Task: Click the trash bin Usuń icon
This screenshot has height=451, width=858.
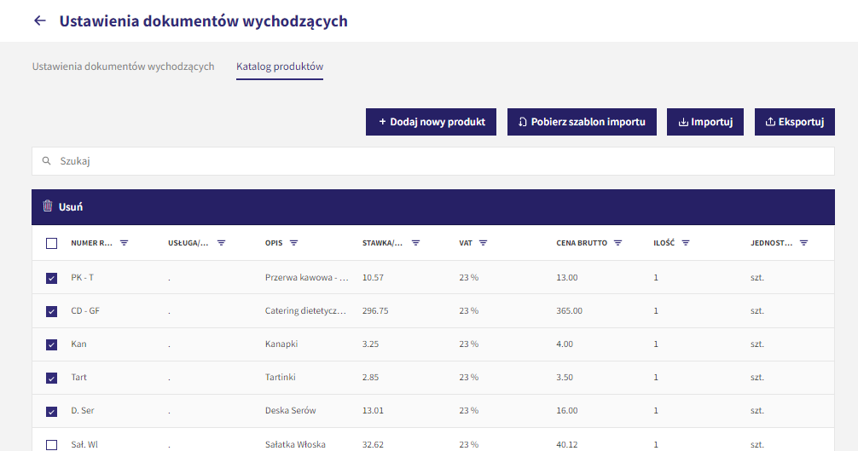Action: [x=48, y=206]
